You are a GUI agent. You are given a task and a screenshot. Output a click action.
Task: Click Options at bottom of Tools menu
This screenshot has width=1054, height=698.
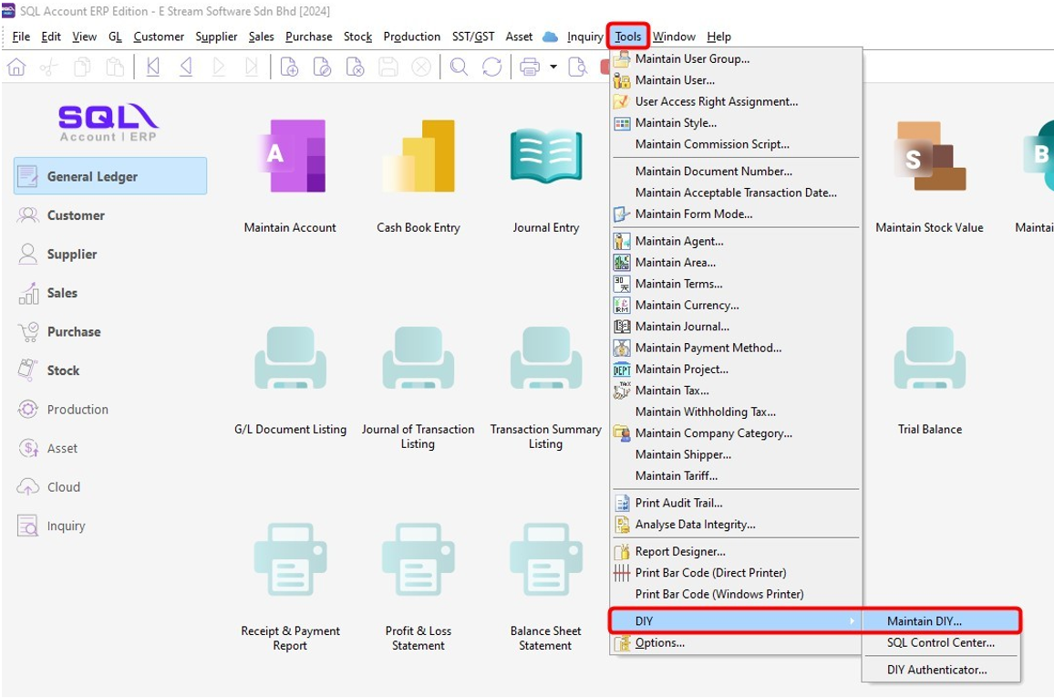coord(659,643)
